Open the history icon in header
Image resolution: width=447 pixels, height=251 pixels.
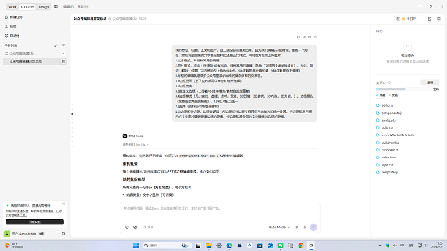(x=430, y=19)
